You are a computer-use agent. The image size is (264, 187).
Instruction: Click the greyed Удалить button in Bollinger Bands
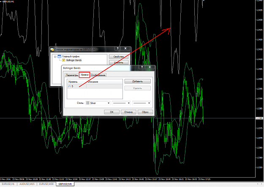tap(138, 88)
